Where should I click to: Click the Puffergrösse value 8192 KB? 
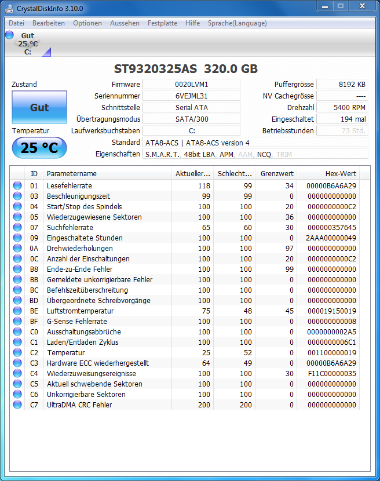click(x=342, y=85)
